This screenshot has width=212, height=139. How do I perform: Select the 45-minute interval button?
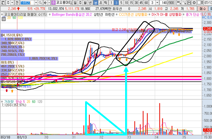click(x=141, y=3)
